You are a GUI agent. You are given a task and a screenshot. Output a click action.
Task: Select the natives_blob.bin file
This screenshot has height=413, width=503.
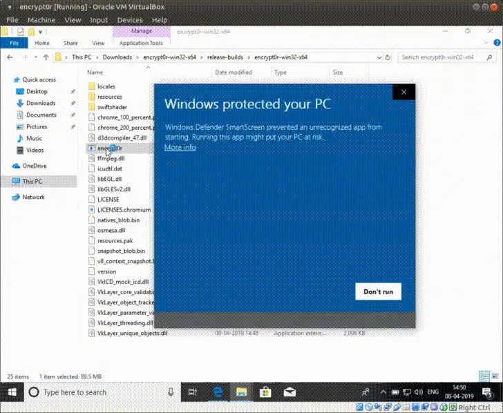click(x=118, y=220)
